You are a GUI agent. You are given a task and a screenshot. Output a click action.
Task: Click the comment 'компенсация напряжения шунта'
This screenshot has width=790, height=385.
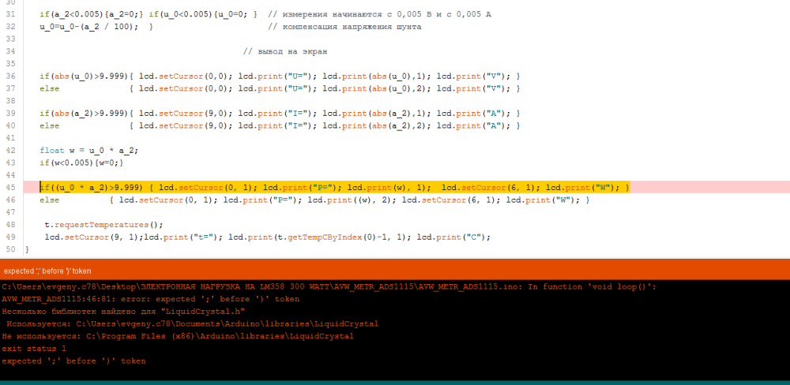(x=344, y=27)
